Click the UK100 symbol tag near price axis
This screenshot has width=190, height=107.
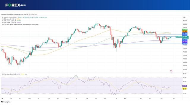click(x=179, y=37)
